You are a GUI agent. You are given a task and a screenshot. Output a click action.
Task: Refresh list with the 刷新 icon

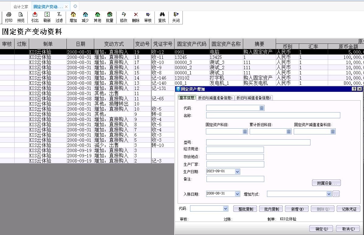(47, 17)
